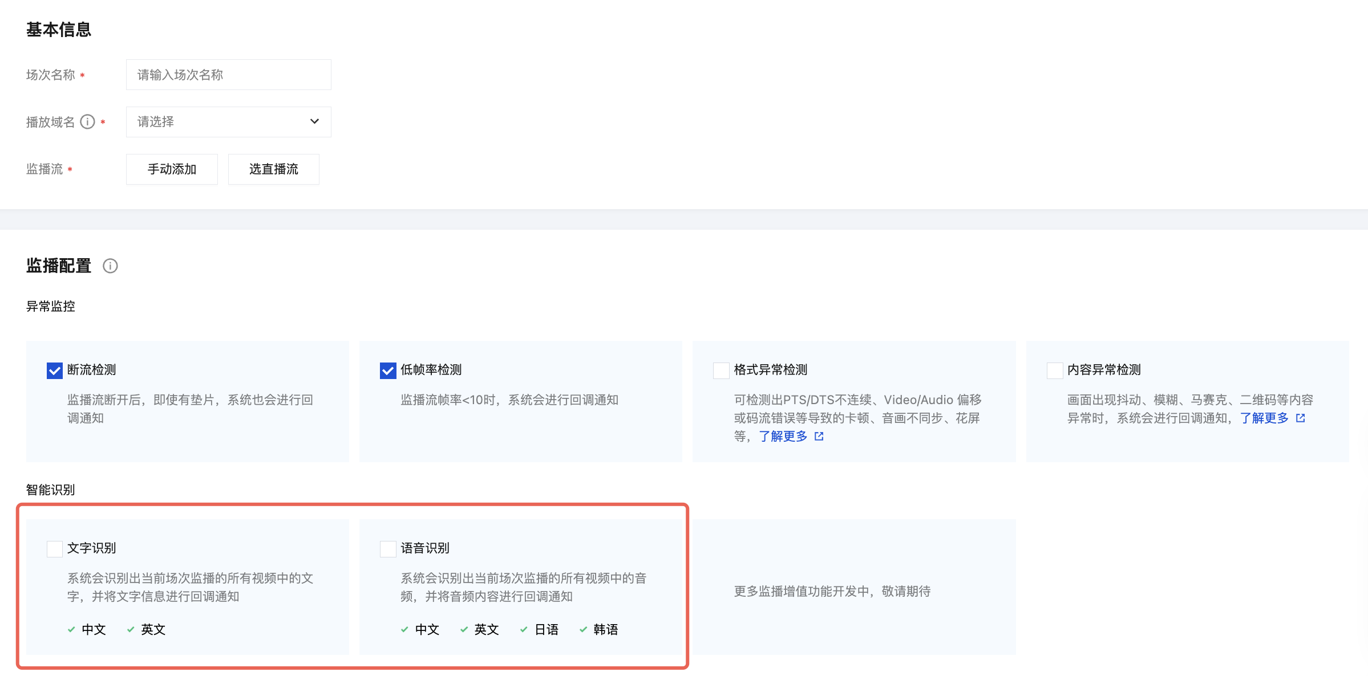Screen dimensions: 1368x676
Task: Check the 语音识别 checkbox
Action: [x=388, y=549]
